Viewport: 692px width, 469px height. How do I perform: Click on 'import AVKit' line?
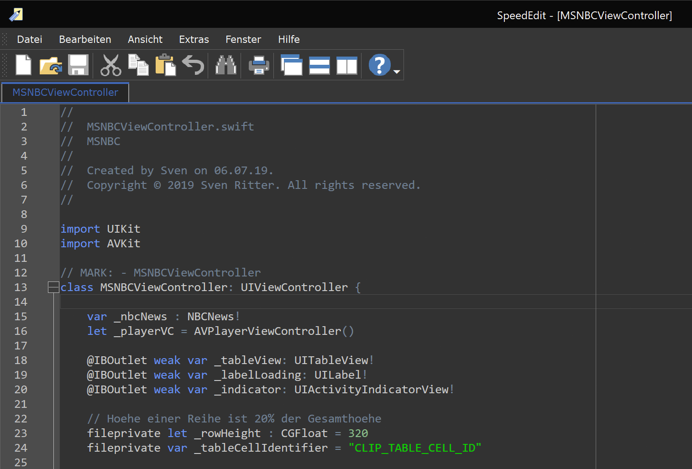[x=100, y=243]
